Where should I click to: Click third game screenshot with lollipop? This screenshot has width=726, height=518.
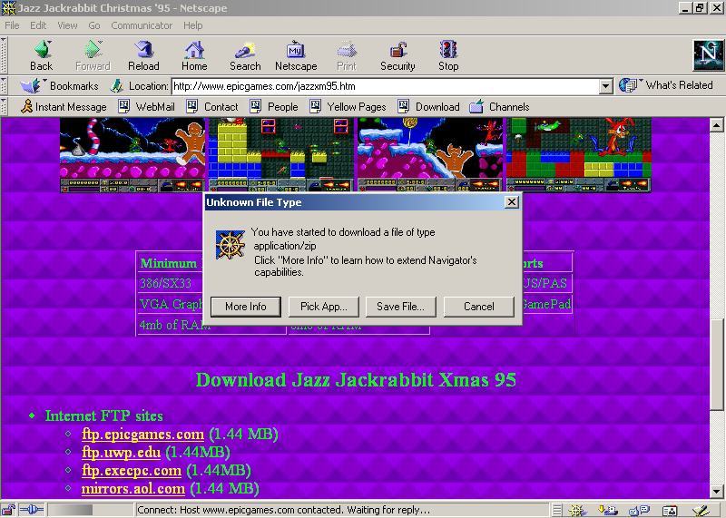pos(429,155)
